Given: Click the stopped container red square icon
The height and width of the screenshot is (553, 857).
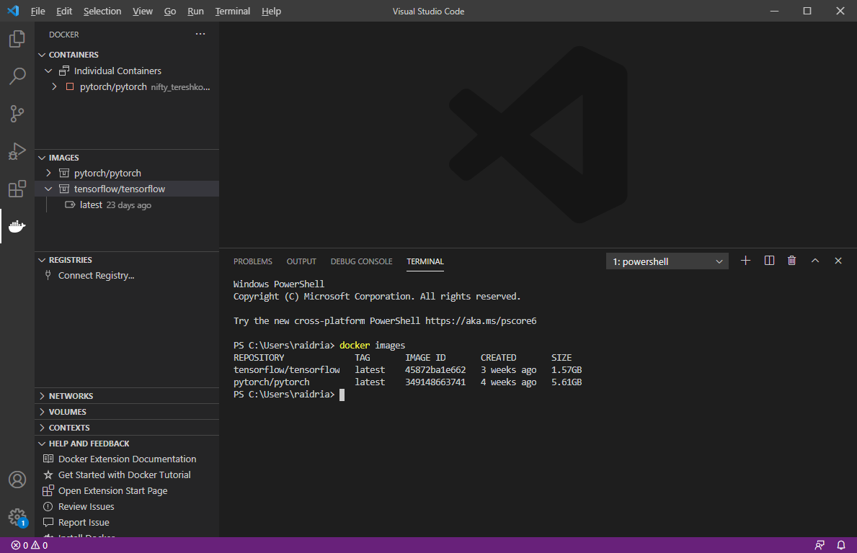Looking at the screenshot, I should pyautogui.click(x=70, y=87).
